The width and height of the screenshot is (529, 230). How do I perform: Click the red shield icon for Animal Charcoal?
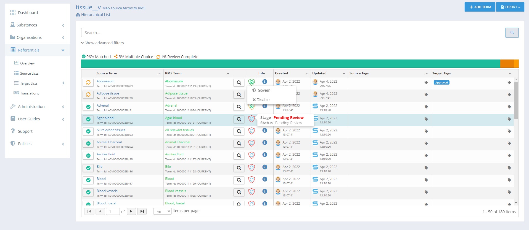click(x=252, y=143)
